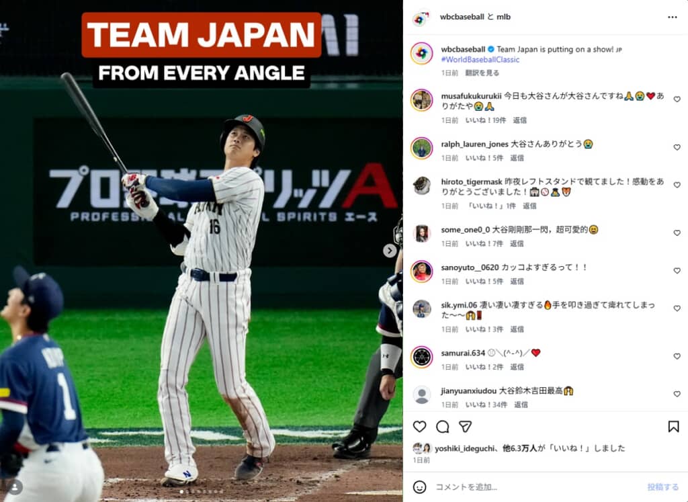
Task: Share post with paper plane icon
Action: pos(465,427)
